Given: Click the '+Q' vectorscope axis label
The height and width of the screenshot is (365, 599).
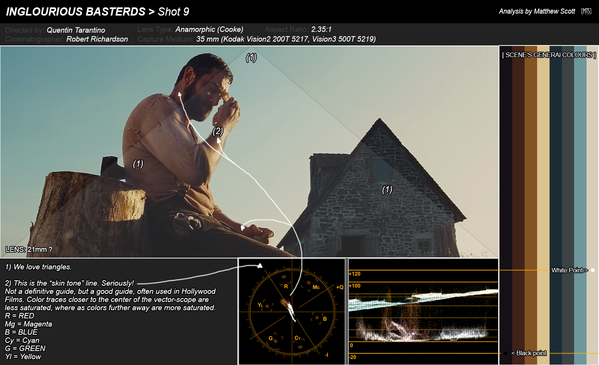Looking at the screenshot, I should pyautogui.click(x=340, y=287).
